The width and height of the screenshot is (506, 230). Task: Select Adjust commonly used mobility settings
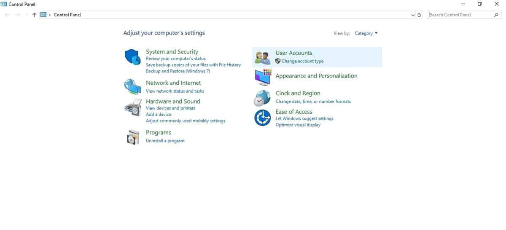(x=186, y=121)
